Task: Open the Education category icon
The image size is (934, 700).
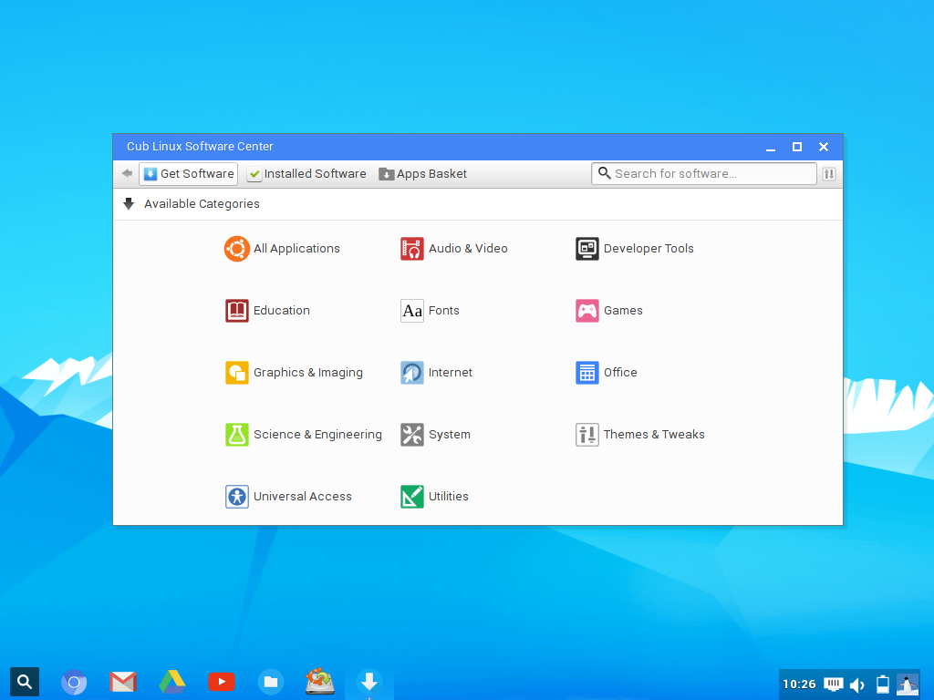Action: (x=236, y=311)
